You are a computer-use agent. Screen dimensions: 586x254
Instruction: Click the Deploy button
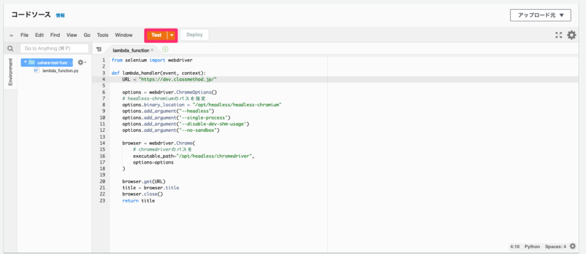[x=194, y=35]
